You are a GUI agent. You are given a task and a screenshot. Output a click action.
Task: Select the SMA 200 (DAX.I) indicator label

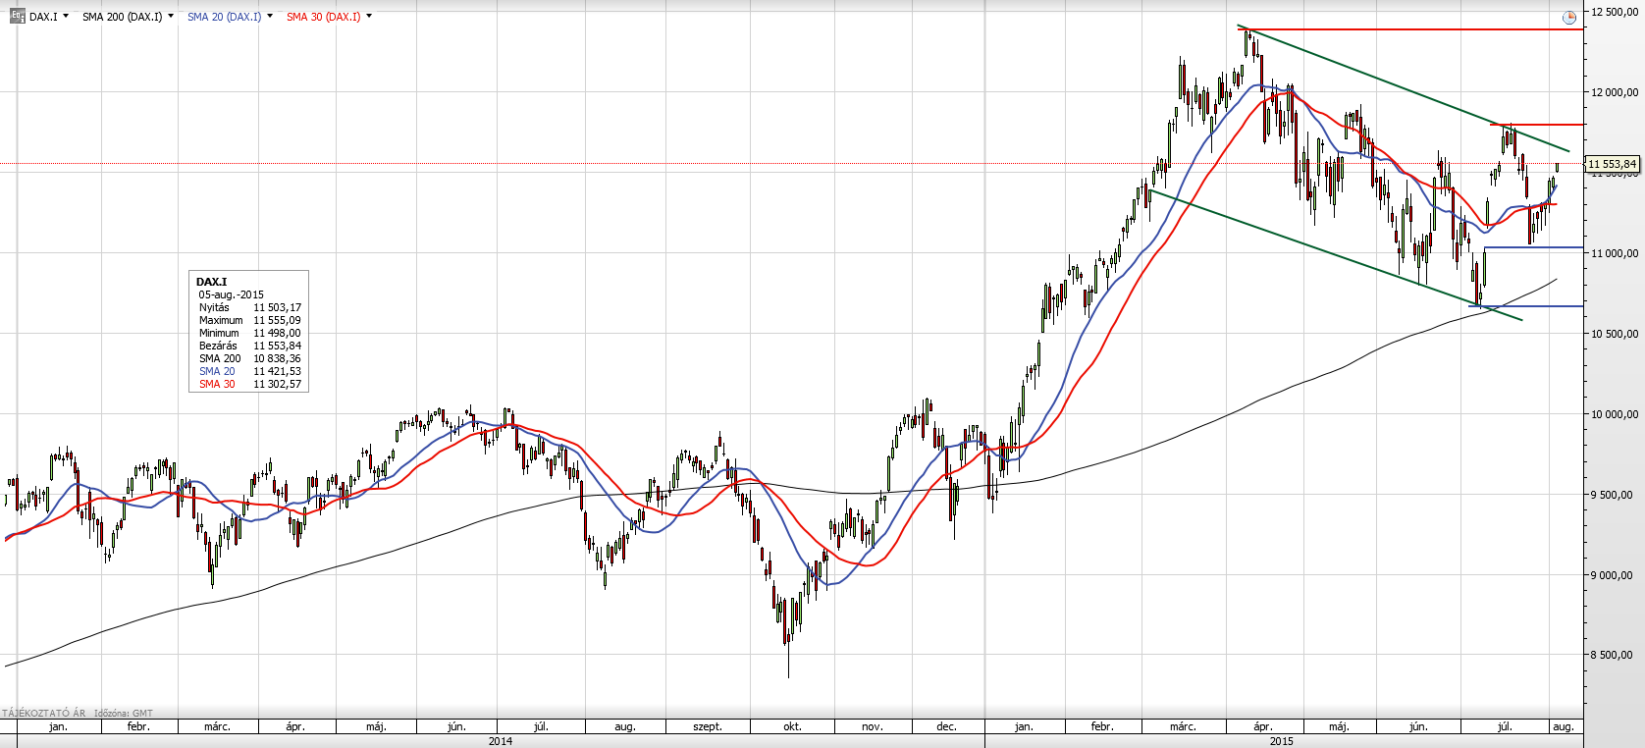tap(123, 17)
